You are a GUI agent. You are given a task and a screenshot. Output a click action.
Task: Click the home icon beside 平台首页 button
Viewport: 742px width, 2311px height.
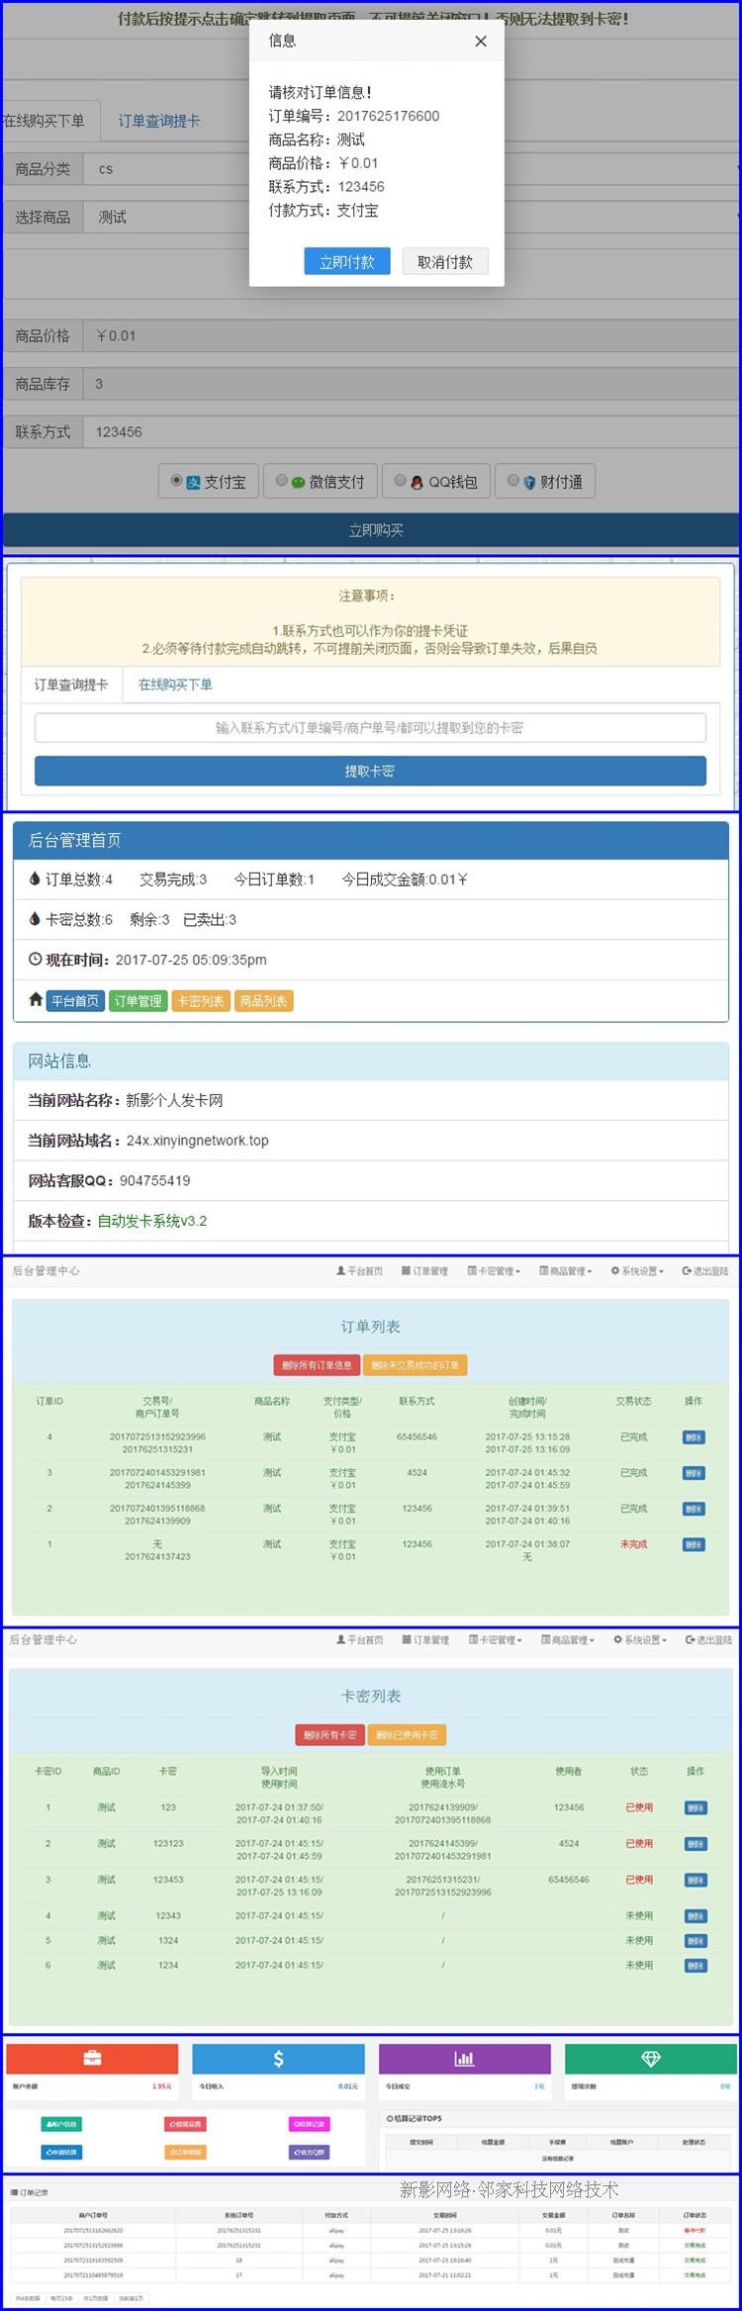click(36, 1000)
